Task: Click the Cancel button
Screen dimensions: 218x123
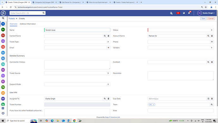Action: point(211,18)
